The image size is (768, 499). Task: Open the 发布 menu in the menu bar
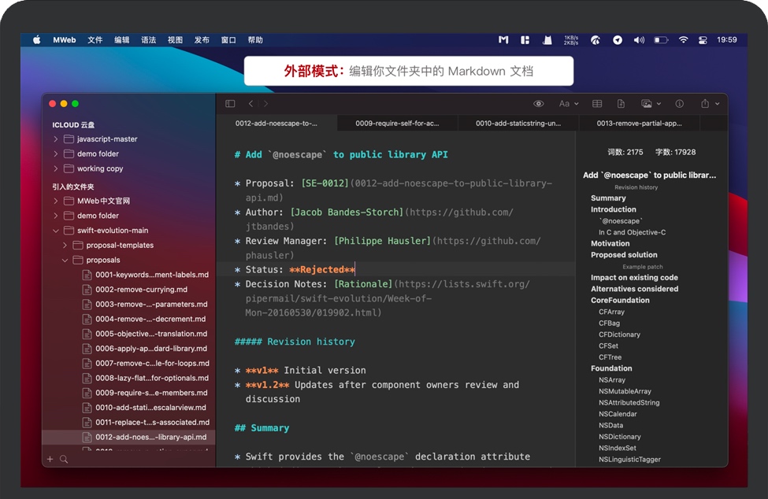click(x=202, y=39)
